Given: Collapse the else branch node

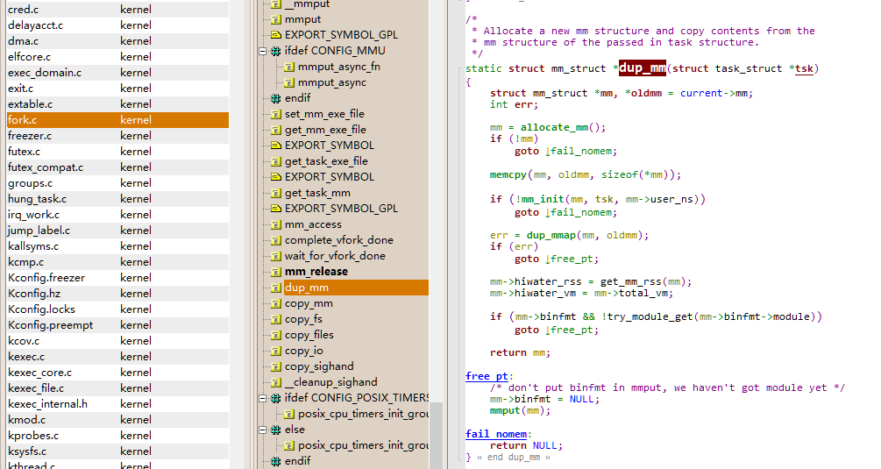Looking at the screenshot, I should 262,430.
